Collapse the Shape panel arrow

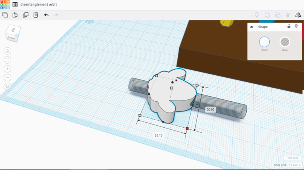click(252, 27)
